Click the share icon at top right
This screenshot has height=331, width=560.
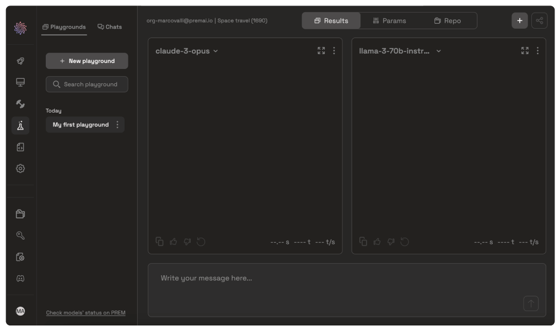(539, 21)
